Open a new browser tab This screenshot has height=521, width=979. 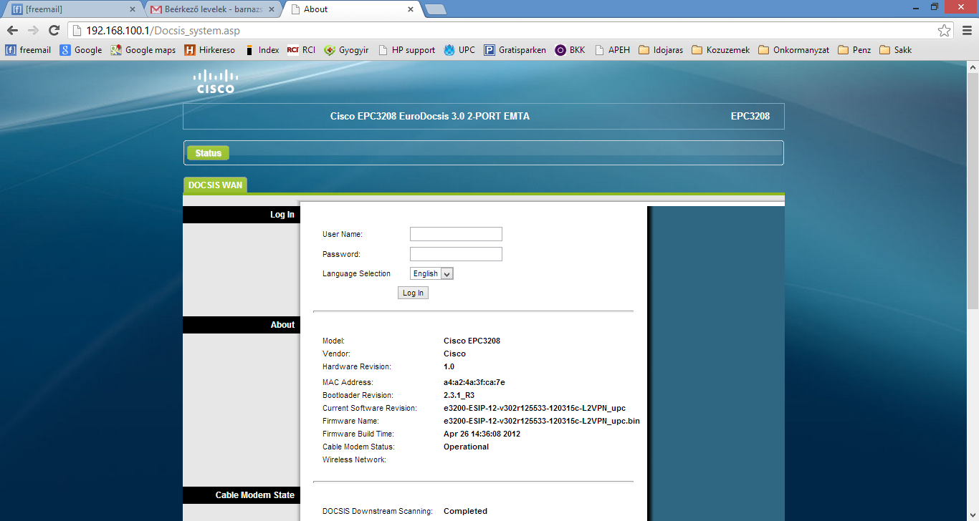[x=435, y=9]
